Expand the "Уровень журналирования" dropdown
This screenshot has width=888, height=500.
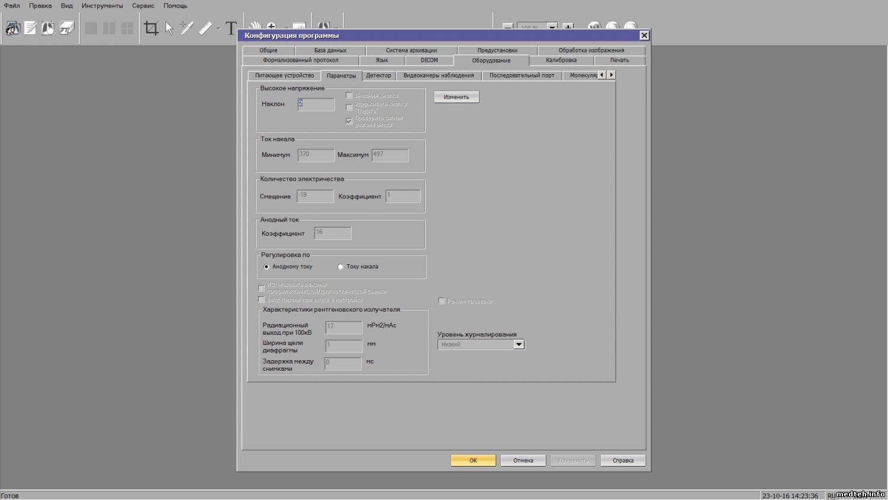pos(519,344)
